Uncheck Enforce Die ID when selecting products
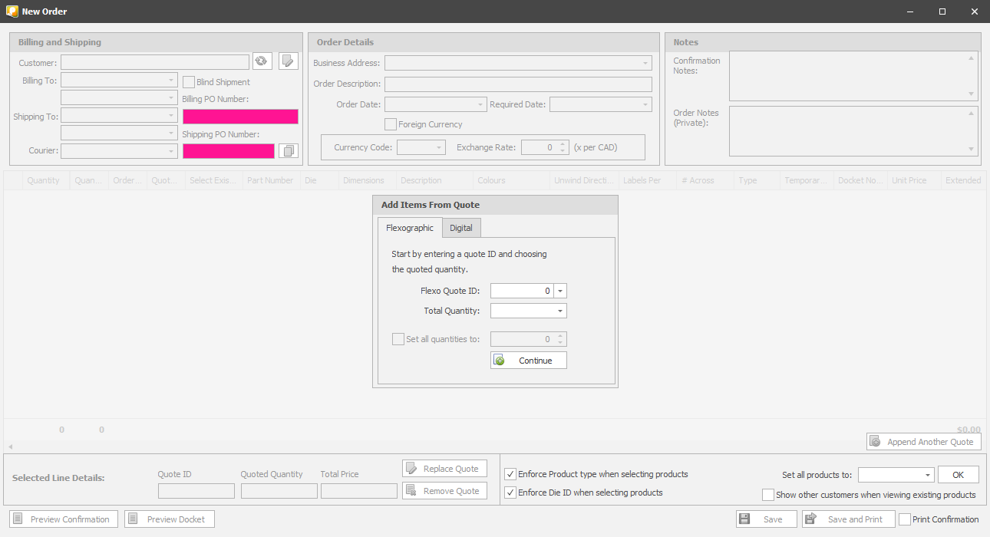 511,493
